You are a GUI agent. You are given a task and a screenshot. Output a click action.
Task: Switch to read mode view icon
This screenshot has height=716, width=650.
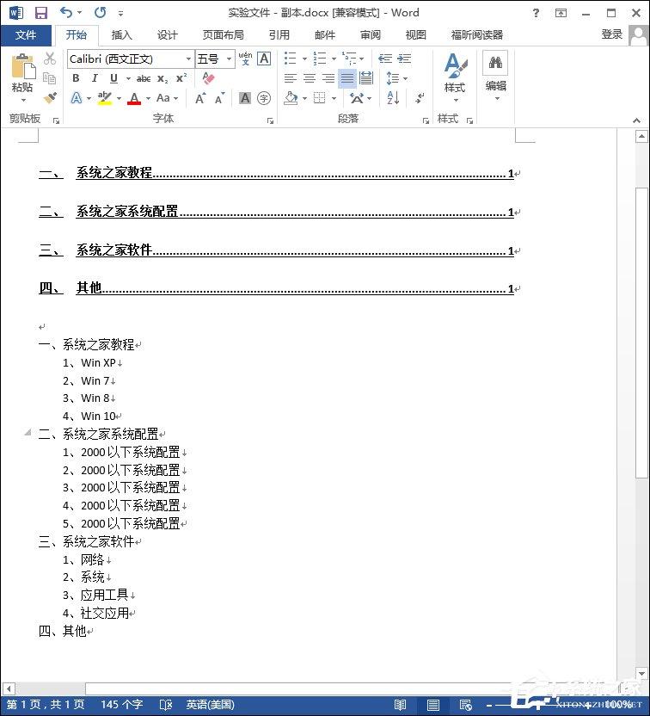[x=400, y=705]
